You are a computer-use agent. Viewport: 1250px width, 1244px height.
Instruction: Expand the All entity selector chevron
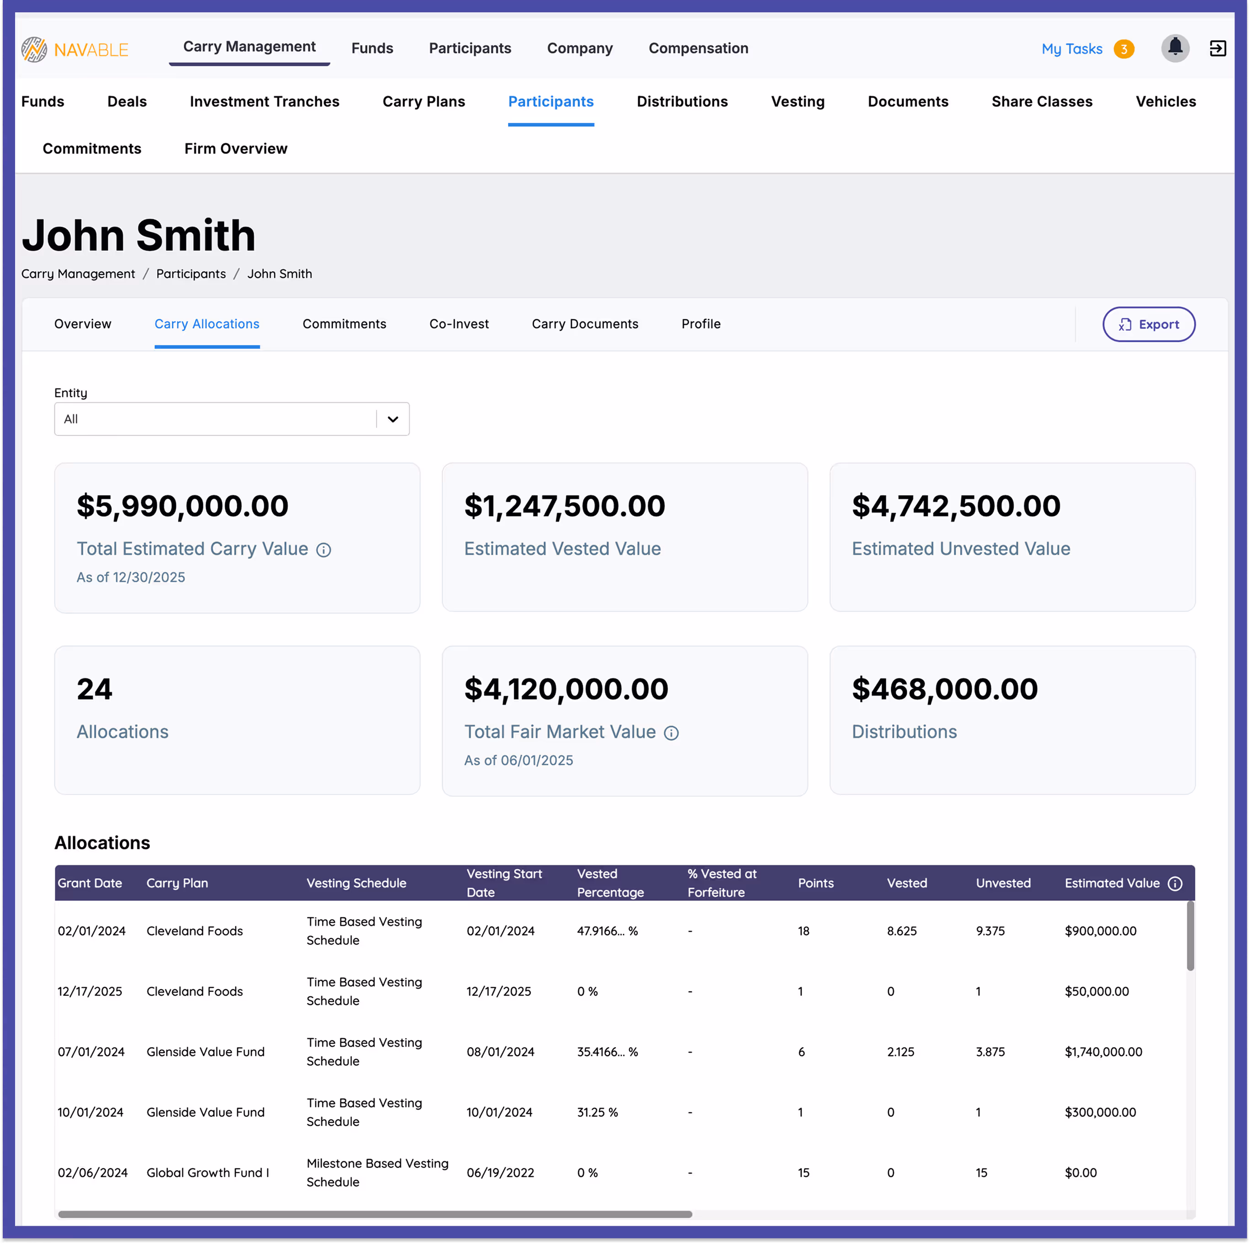(392, 419)
